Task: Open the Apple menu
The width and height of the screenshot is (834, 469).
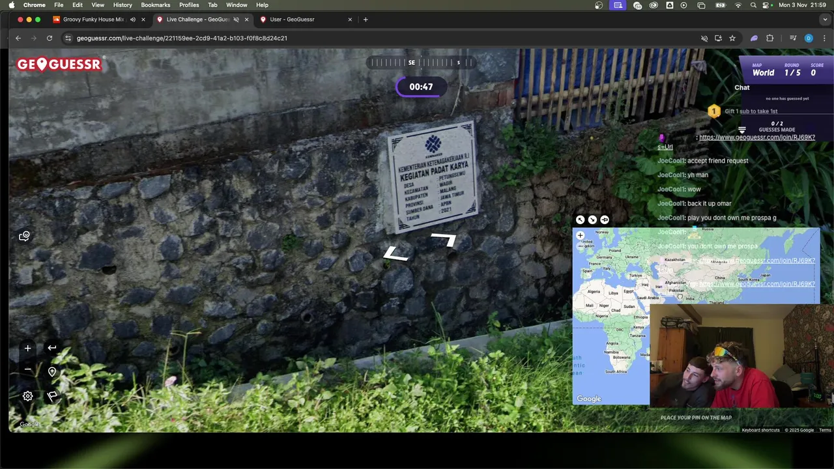Action: point(11,5)
